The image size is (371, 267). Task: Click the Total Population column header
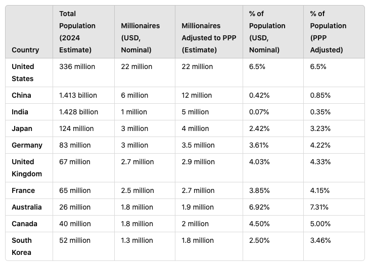[x=77, y=32]
